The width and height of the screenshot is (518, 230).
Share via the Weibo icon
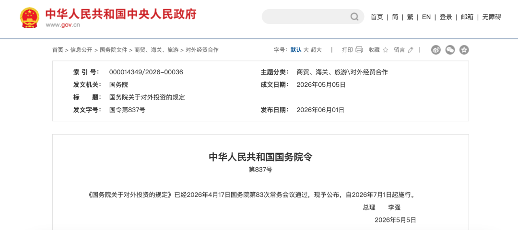coord(436,50)
